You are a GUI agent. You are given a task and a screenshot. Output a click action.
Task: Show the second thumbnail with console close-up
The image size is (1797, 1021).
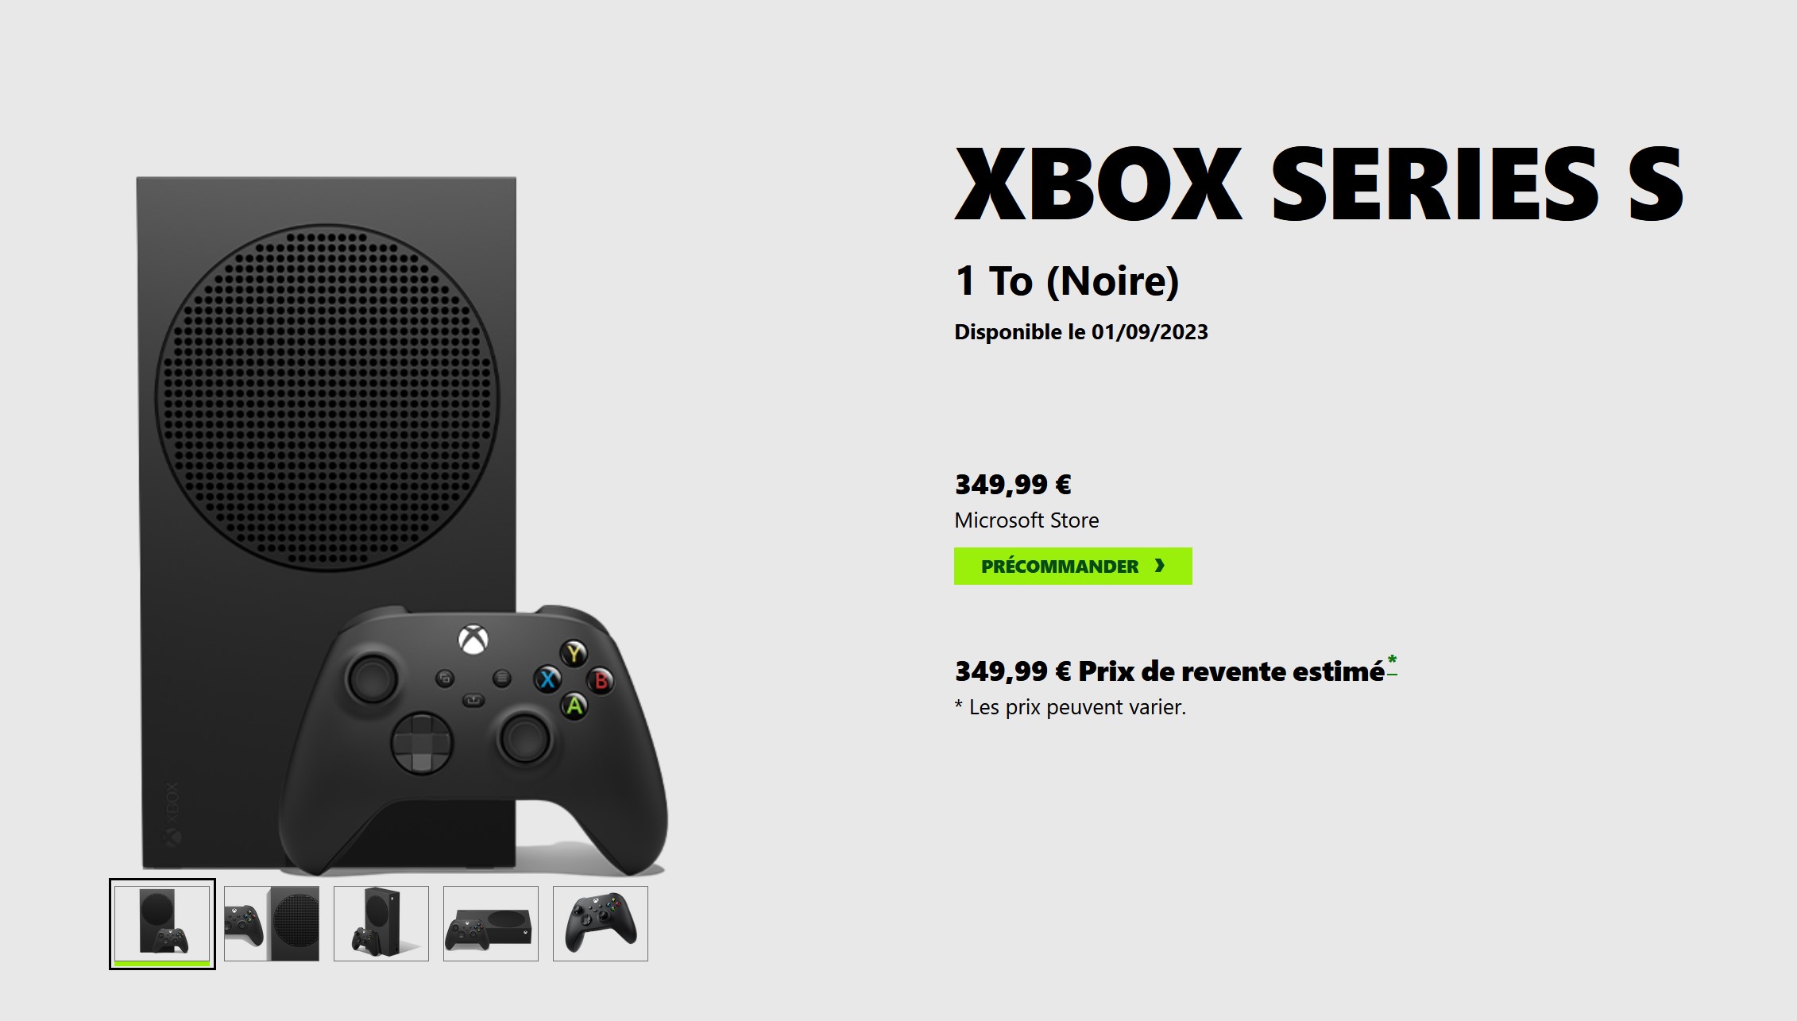[x=272, y=923]
